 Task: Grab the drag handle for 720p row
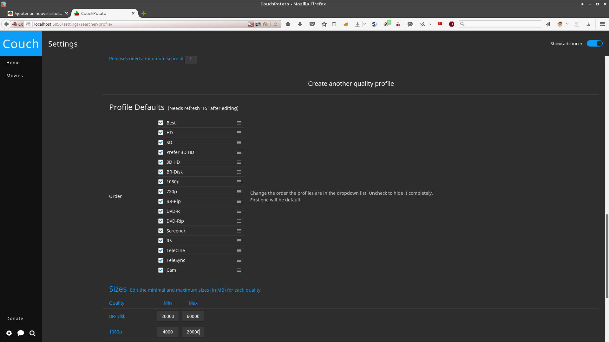pyautogui.click(x=239, y=192)
